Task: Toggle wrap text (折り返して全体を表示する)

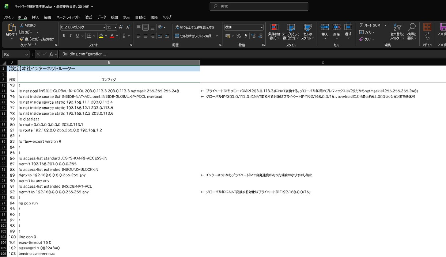Action: tap(194, 27)
